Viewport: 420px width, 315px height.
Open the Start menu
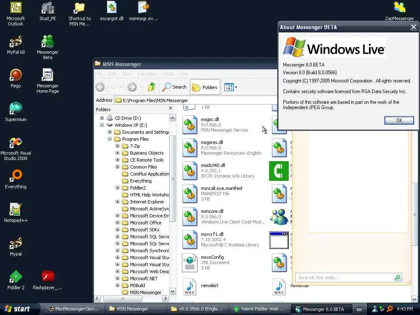click(18, 309)
